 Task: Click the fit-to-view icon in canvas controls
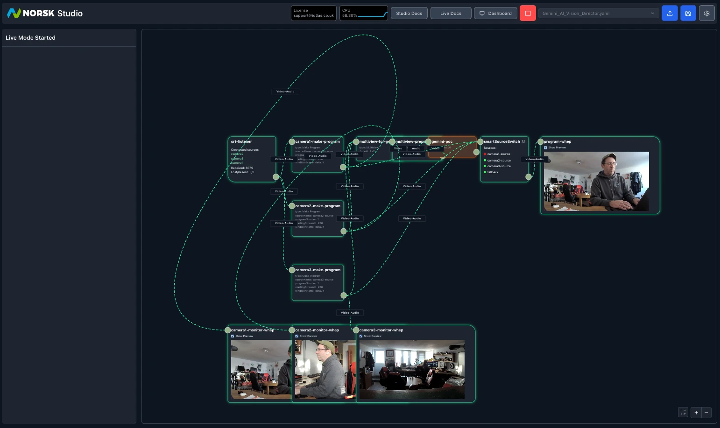pyautogui.click(x=683, y=412)
